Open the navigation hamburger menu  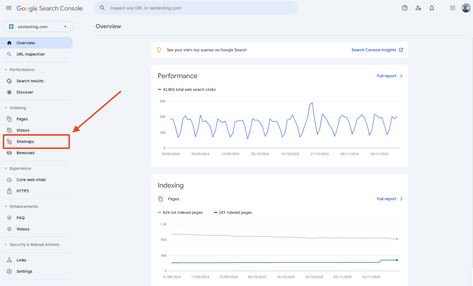pos(8,8)
